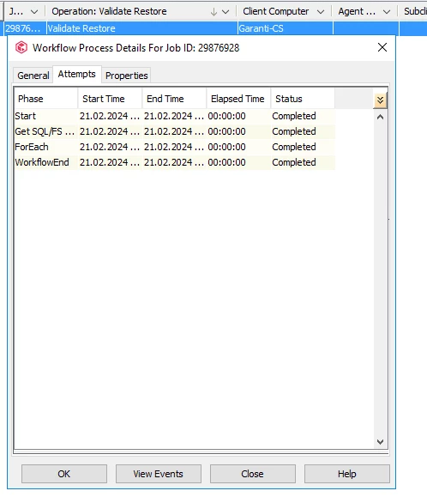Viewport: 427px width, 497px height.
Task: Switch to the Properties tab
Action: tap(126, 76)
